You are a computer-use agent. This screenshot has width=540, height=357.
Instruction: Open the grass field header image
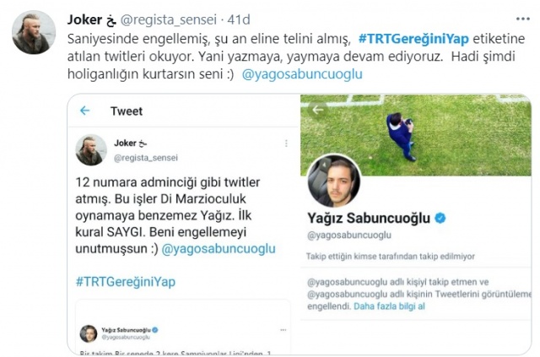coord(416,135)
